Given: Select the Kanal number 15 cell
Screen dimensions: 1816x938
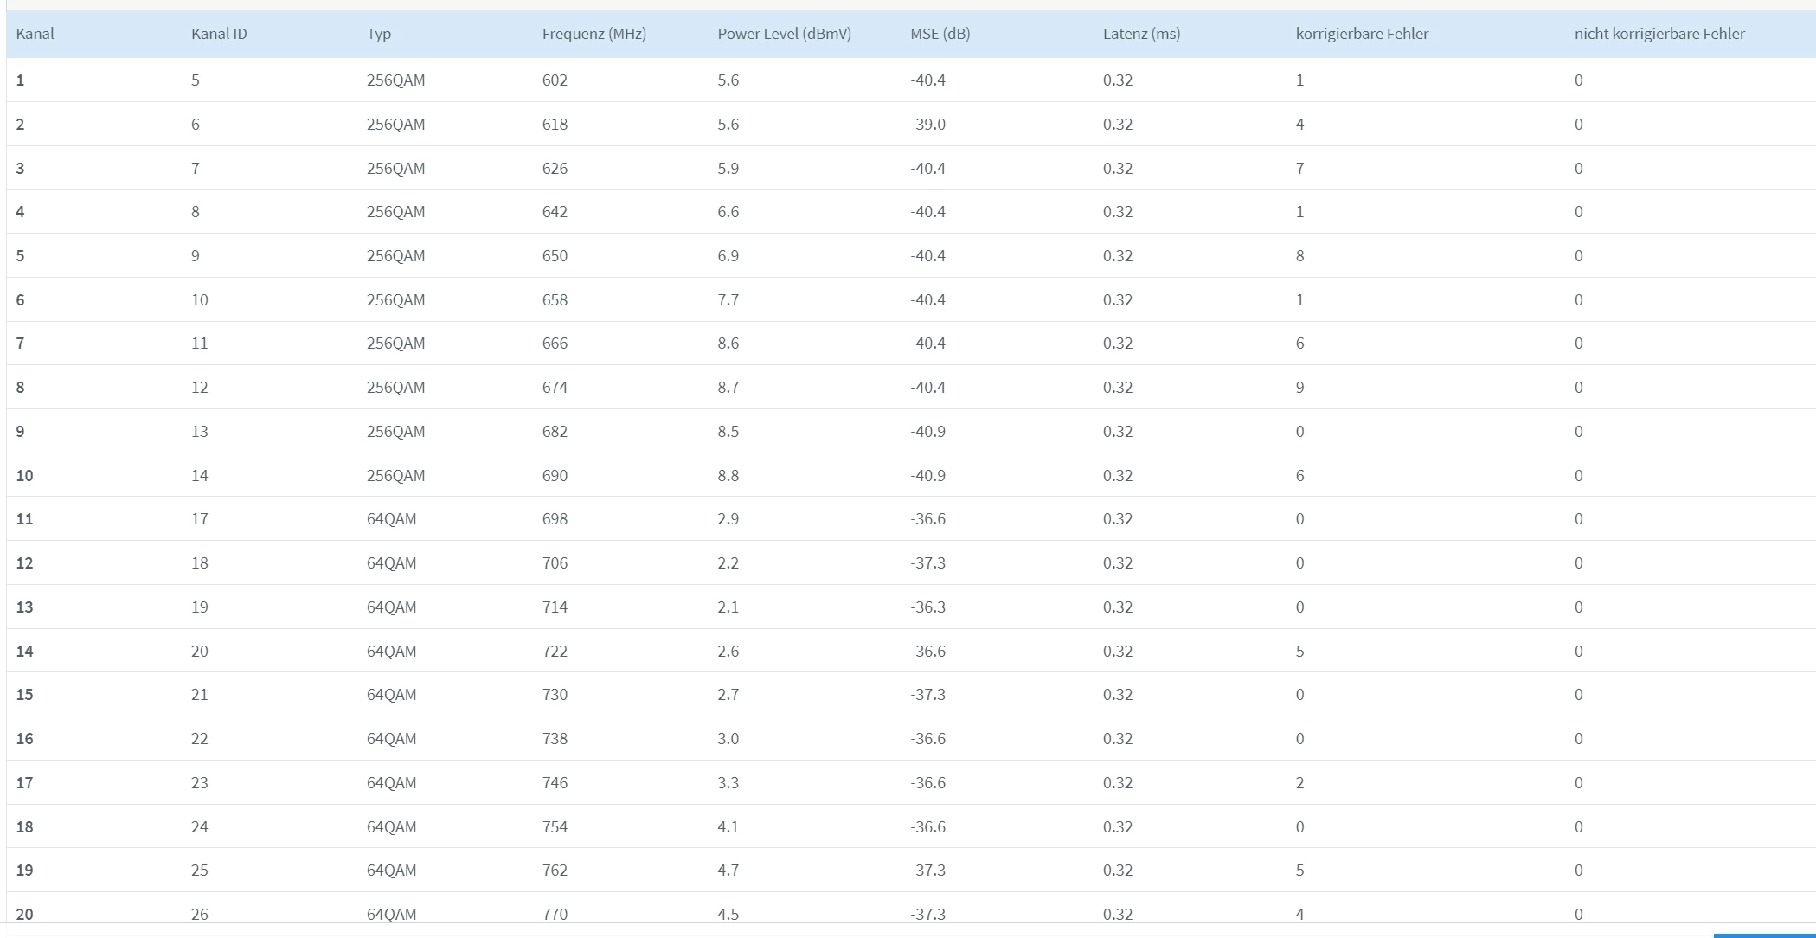Looking at the screenshot, I should tap(24, 695).
